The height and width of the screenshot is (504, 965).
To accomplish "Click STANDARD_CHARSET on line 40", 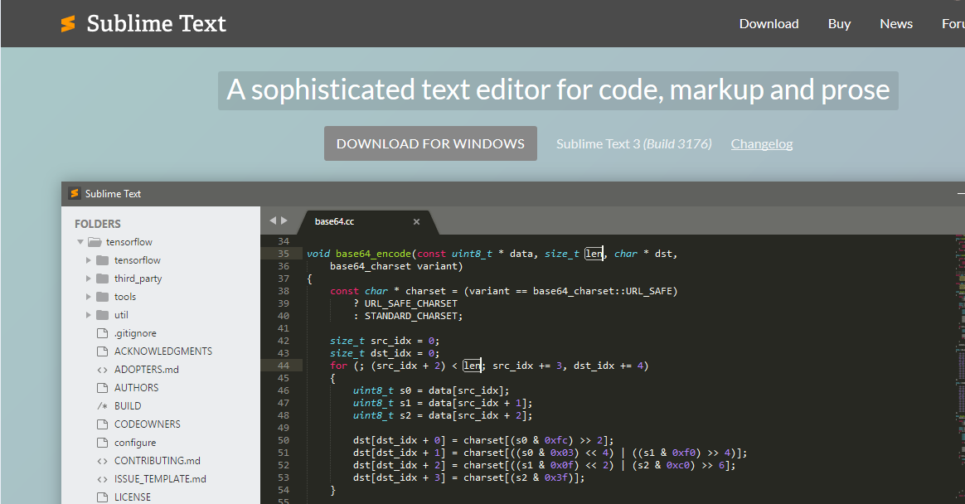I will click(411, 316).
